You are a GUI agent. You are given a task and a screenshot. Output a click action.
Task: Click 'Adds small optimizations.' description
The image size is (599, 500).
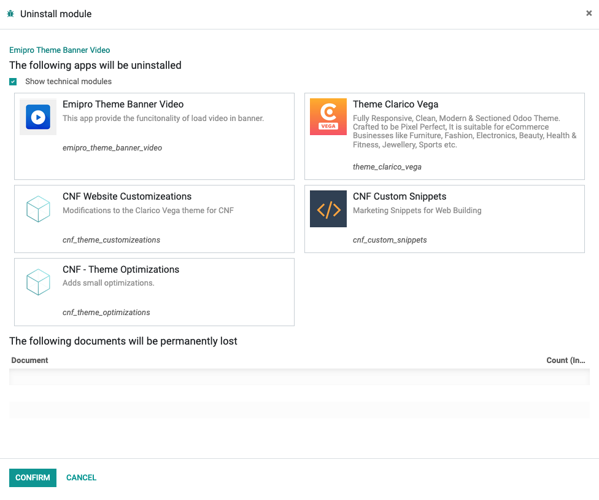109,283
